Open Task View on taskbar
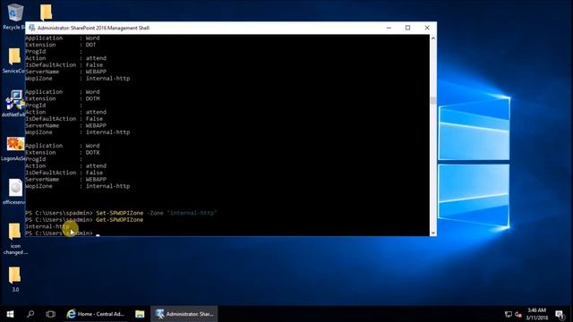 click(x=51, y=314)
